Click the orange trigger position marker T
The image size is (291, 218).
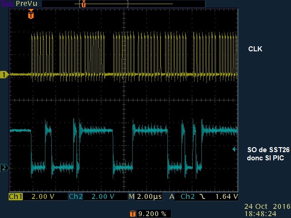[31, 14]
